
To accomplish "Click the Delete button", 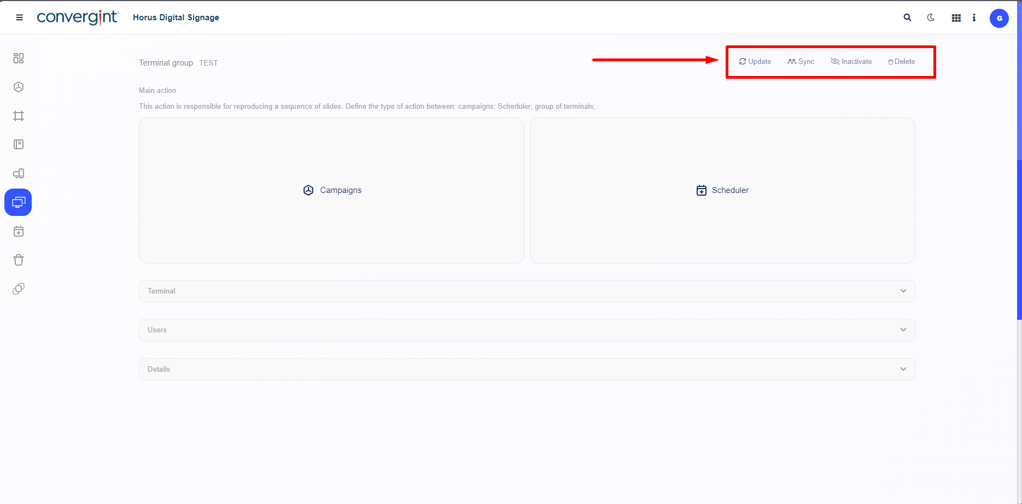I will point(901,62).
